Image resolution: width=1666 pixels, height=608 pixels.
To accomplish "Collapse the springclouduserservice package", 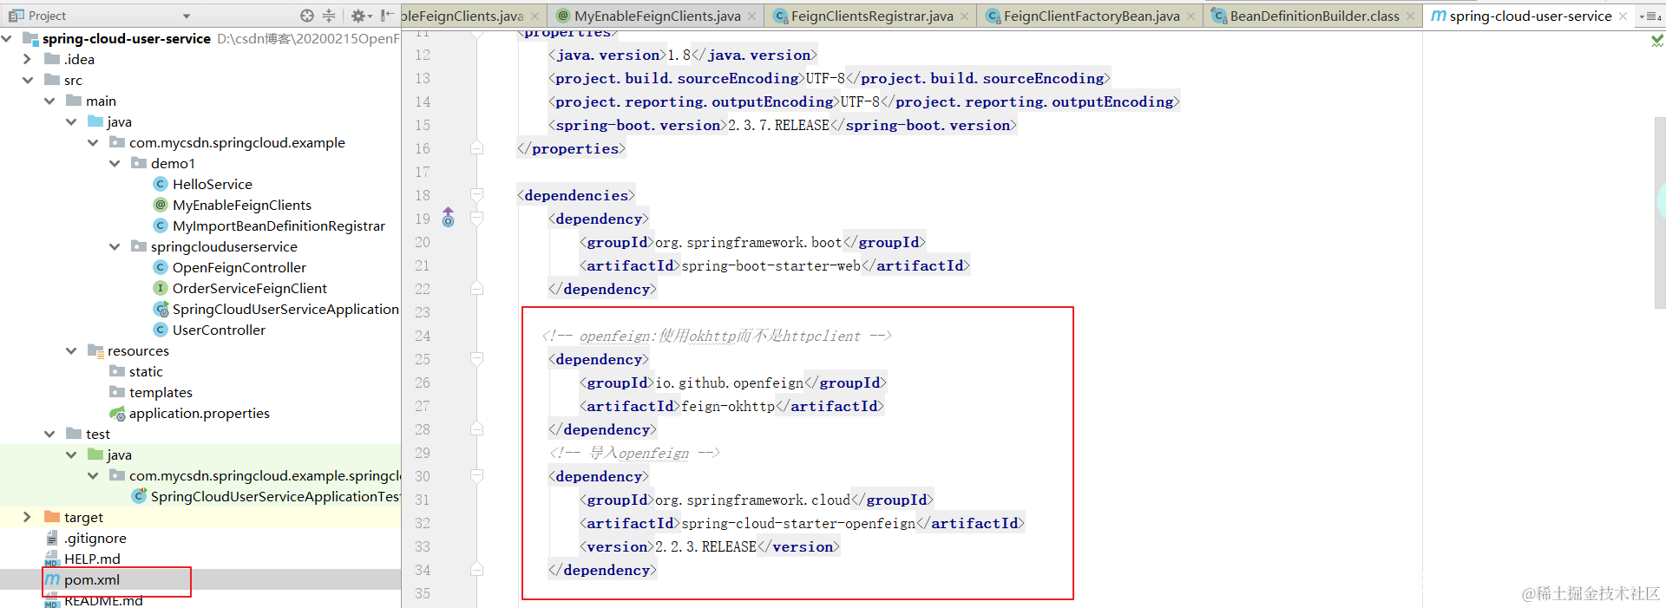I will [x=115, y=246].
